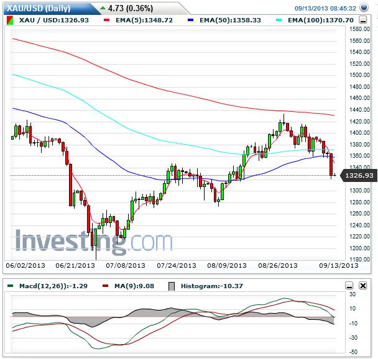
Task: Click the EMA(5) red legend swatch
Action: [106, 20]
